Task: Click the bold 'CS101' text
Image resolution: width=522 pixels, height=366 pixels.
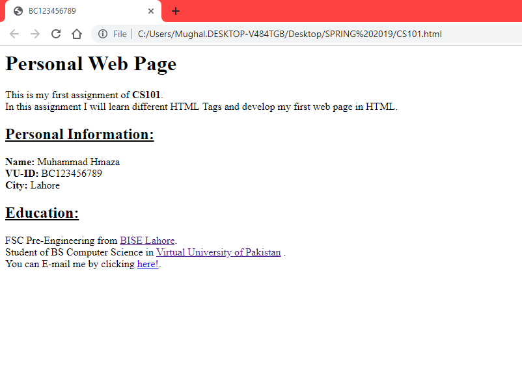Action: [146, 95]
